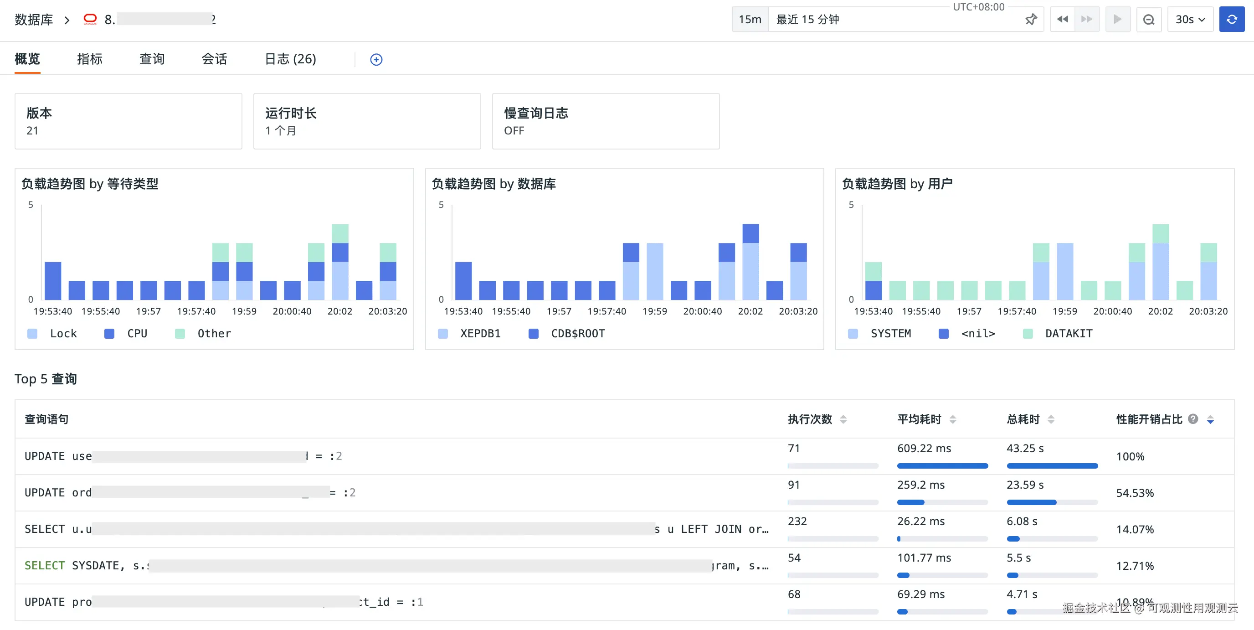
Task: Click the Oracle database logo icon
Action: [90, 20]
